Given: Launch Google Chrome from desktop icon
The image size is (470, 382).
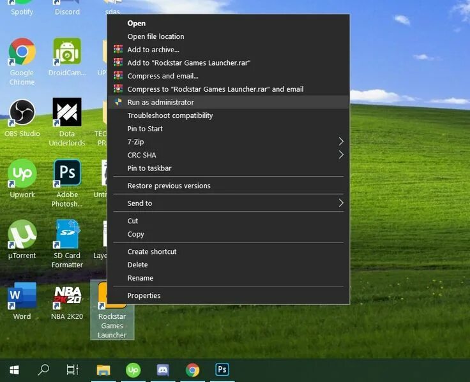Looking at the screenshot, I should pos(22,61).
